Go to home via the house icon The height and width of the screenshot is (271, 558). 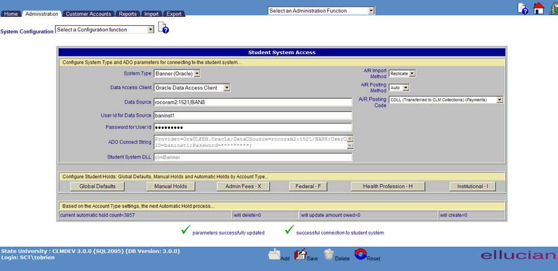click(539, 8)
